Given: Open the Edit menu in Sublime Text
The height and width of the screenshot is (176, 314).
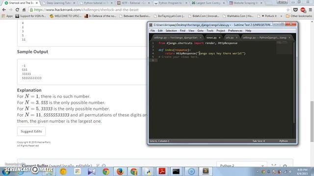Looking at the screenshot, I should click(160, 31).
